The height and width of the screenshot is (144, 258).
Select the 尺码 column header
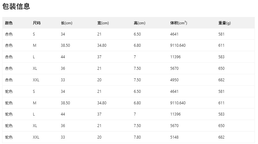click(x=36, y=23)
